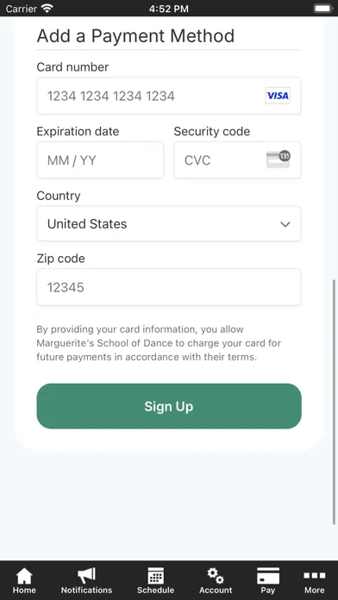Screen dimensions: 338x600
Task: Tap the Home house icon
Action: 24,576
